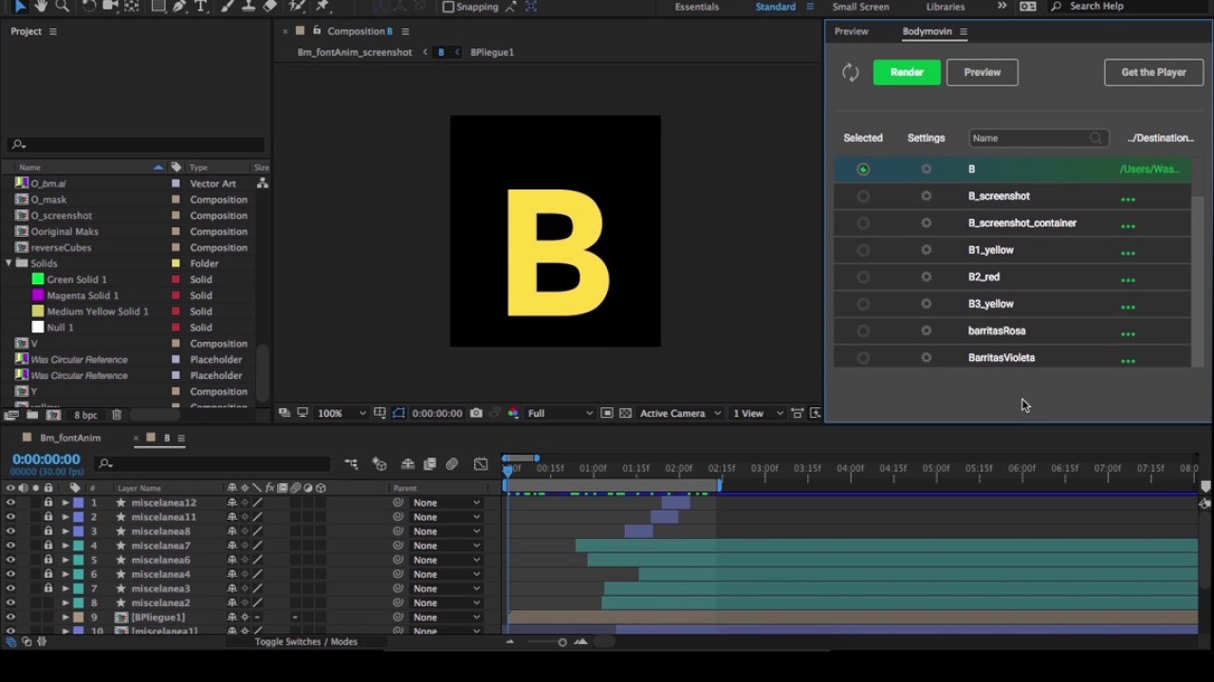
Task: Open the Active Camera dropdown
Action: pos(680,413)
